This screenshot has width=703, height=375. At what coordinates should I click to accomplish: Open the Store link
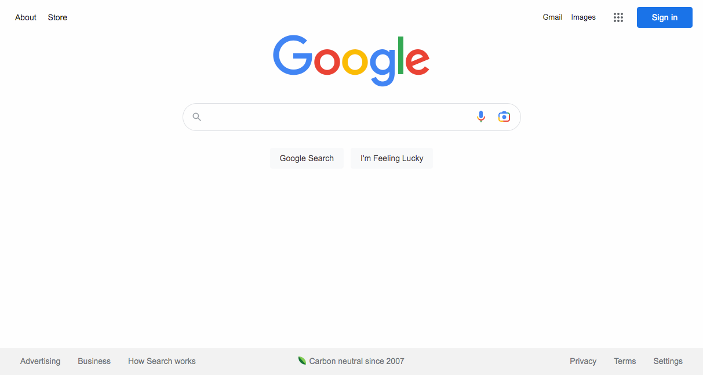[57, 17]
